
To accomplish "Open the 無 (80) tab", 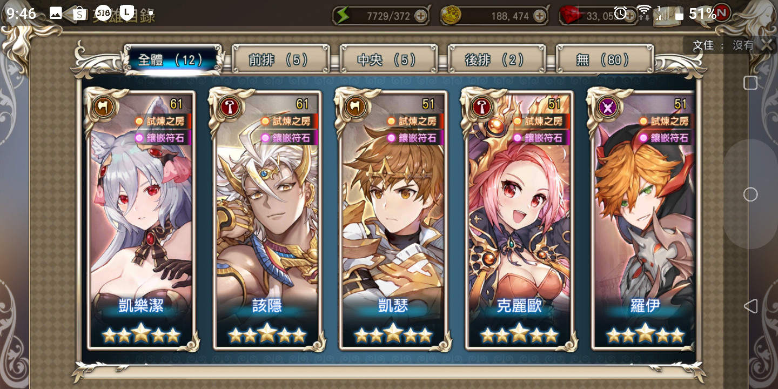I will pyautogui.click(x=605, y=59).
